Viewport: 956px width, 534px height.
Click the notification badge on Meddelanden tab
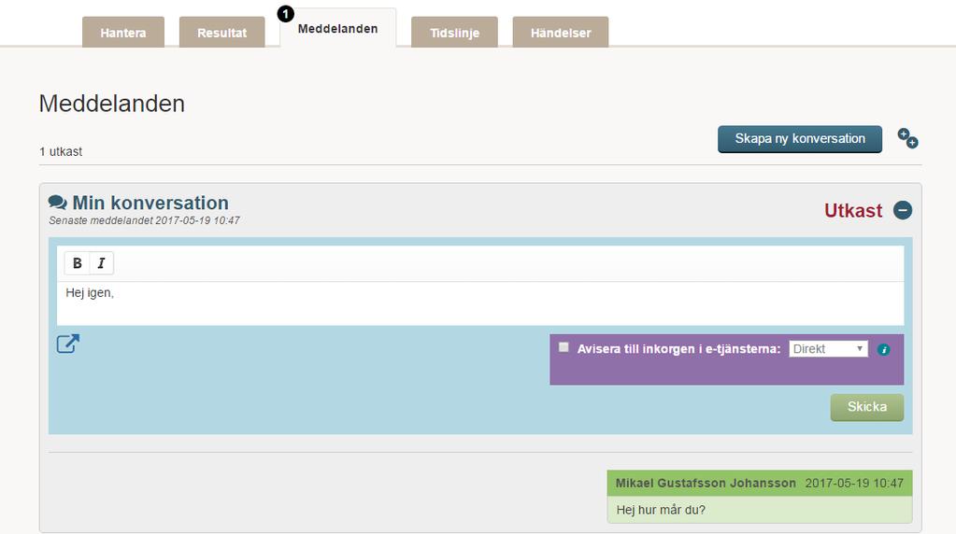pos(285,13)
